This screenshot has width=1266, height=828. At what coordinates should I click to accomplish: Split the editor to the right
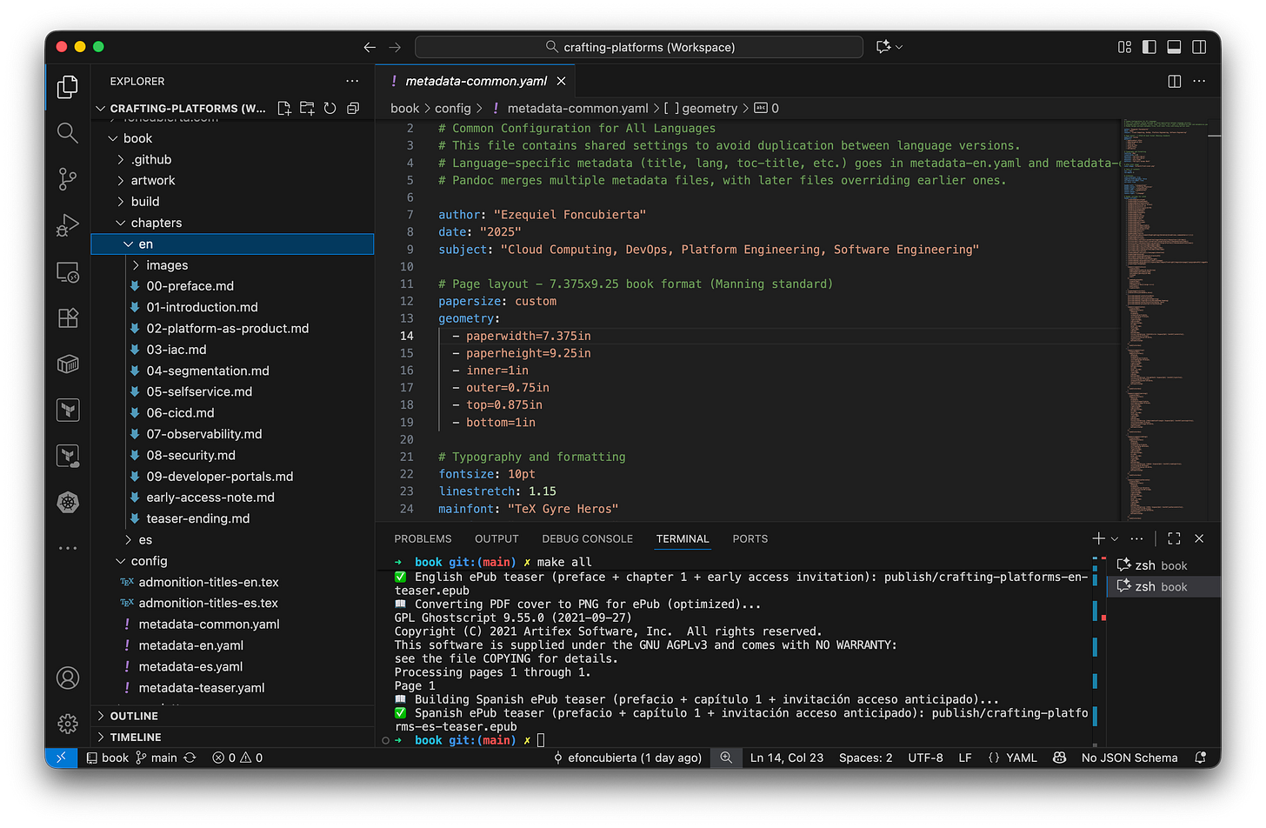pyautogui.click(x=1174, y=81)
